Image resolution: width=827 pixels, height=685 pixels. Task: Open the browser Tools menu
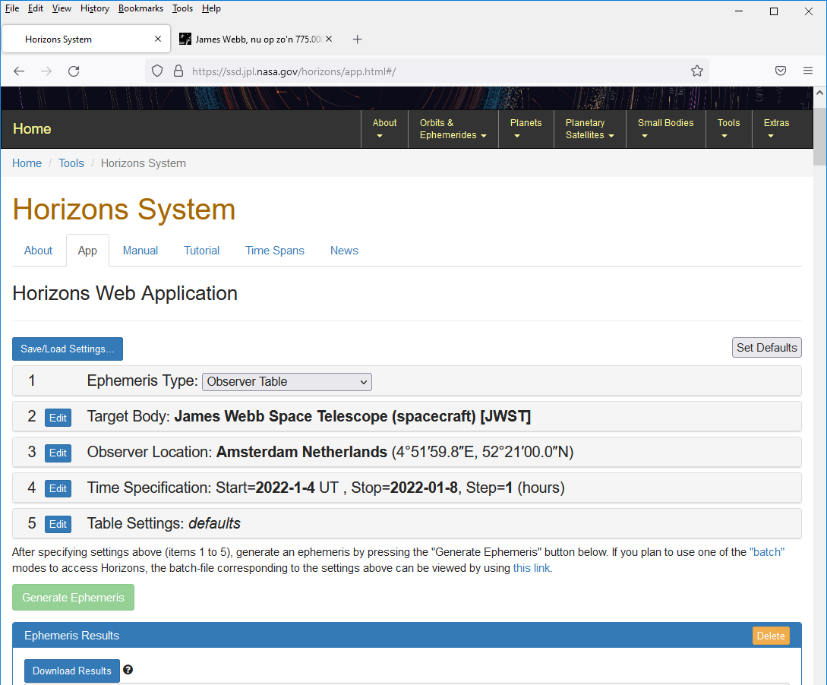182,8
